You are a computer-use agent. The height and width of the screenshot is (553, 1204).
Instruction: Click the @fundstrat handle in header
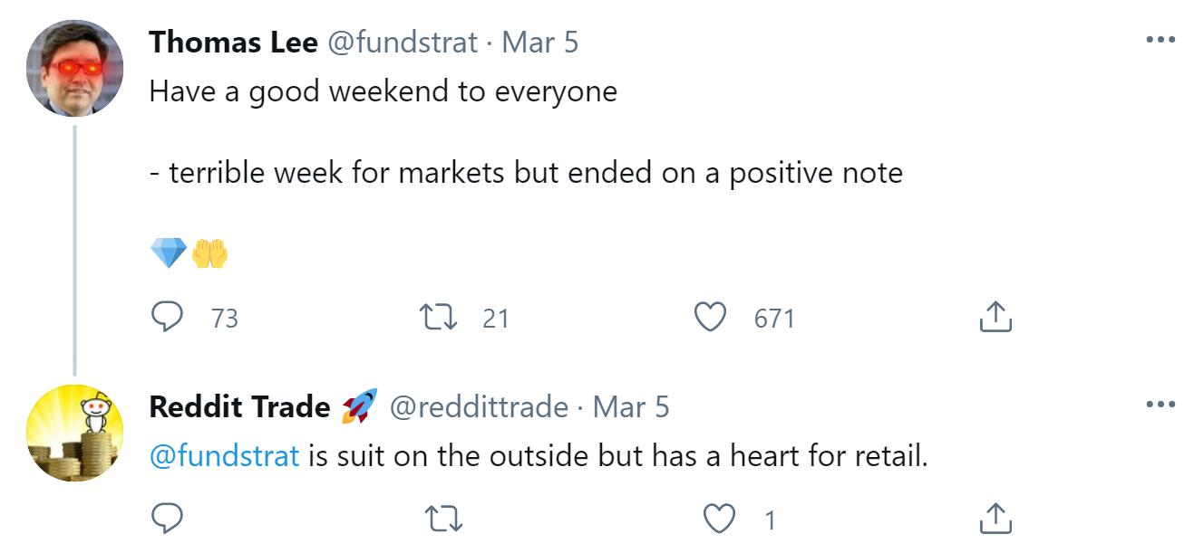pos(402,43)
